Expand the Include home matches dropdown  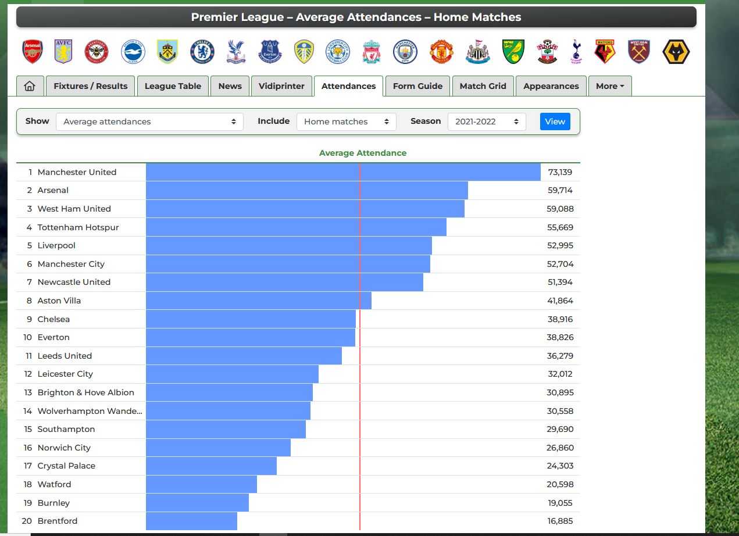pyautogui.click(x=346, y=122)
